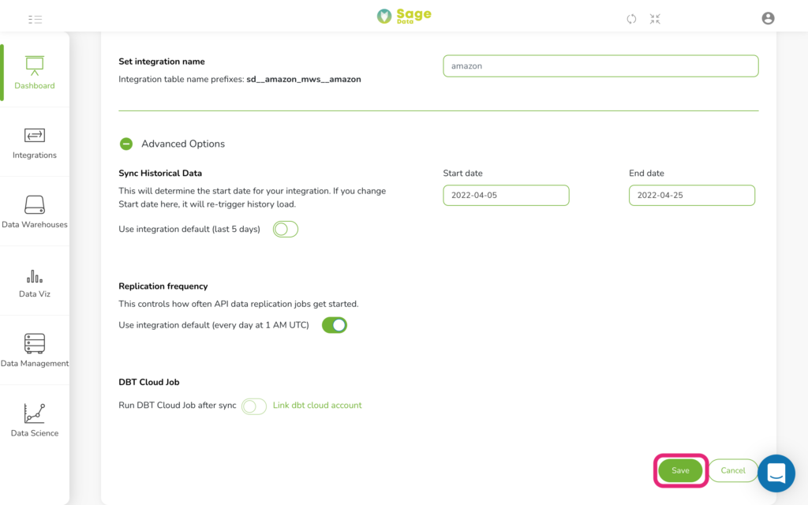Toggle the sidebar menu list icon
808x505 pixels.
click(35, 20)
